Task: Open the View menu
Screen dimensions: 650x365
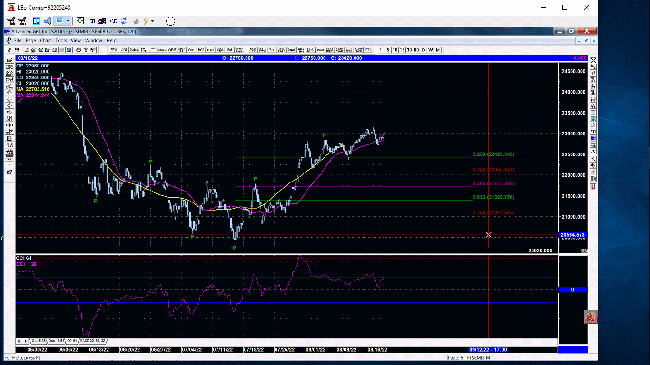Action: (x=76, y=41)
